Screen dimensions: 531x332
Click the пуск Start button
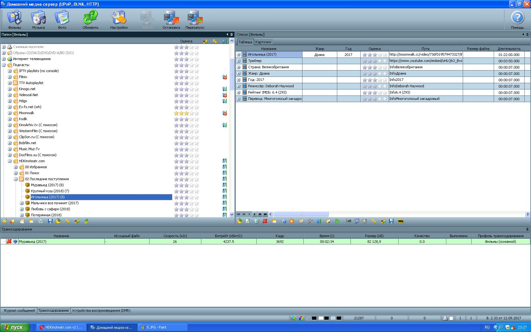[15, 327]
